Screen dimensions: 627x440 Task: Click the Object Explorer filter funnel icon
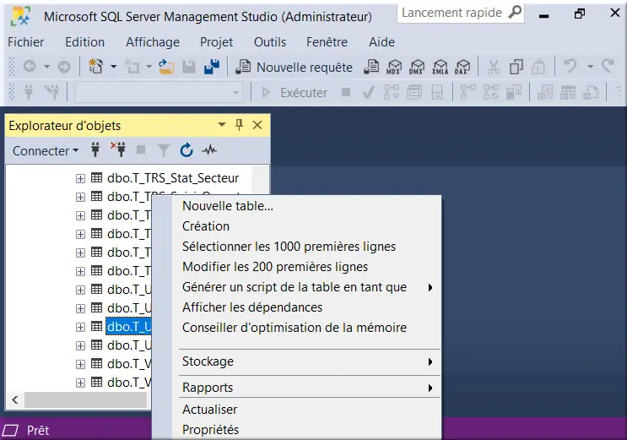pos(163,150)
